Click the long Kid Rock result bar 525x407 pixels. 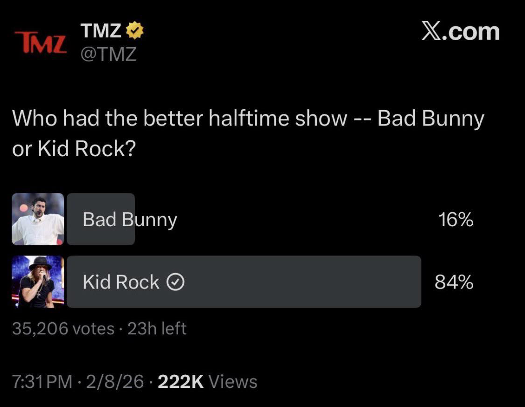pos(299,282)
